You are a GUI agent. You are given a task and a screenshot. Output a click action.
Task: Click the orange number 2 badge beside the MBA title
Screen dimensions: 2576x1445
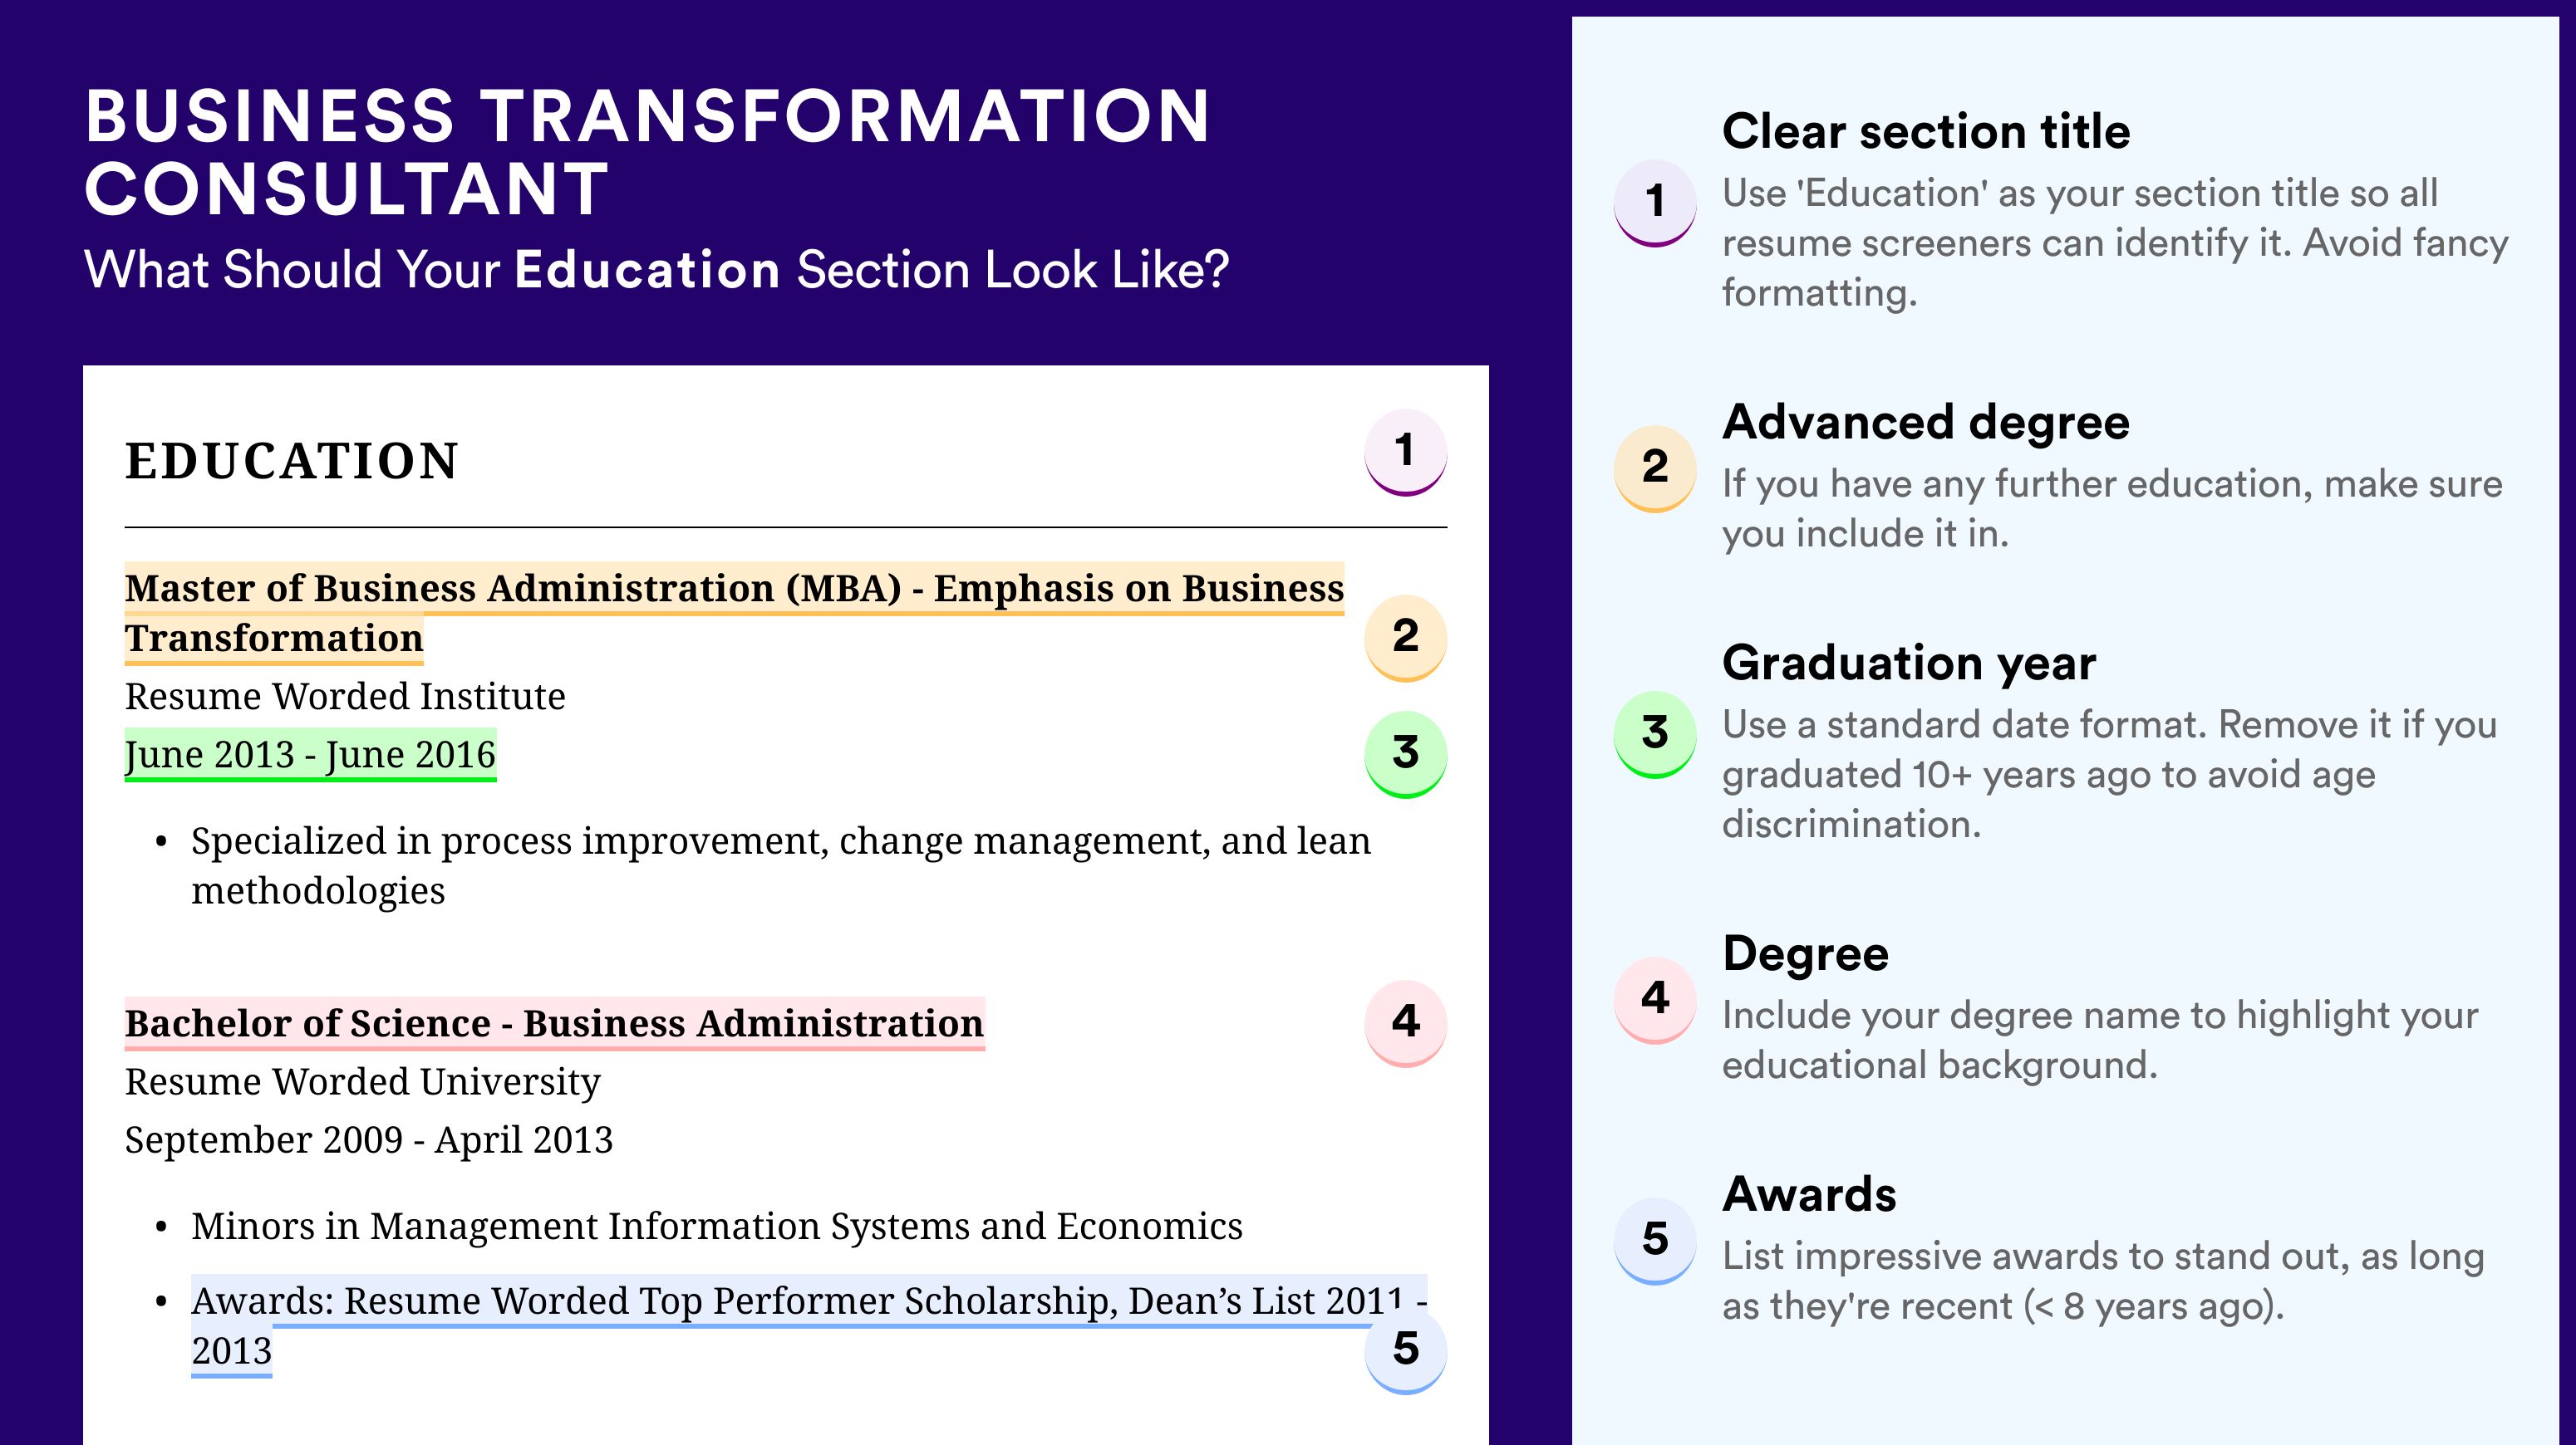pos(1405,637)
